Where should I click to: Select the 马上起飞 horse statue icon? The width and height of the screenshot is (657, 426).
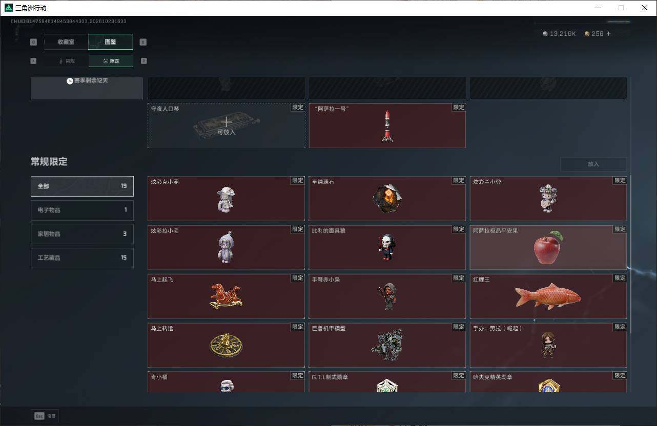226,296
